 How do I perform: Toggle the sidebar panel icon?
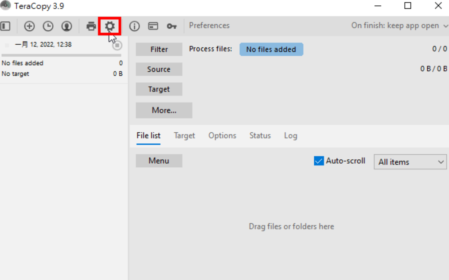(x=5, y=26)
